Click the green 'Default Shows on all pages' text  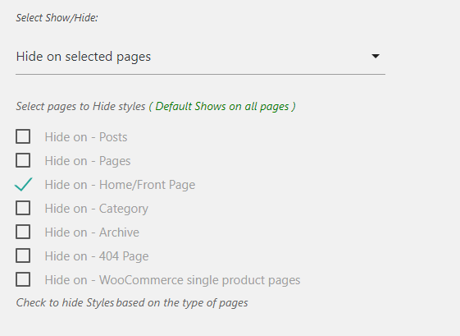pos(222,107)
